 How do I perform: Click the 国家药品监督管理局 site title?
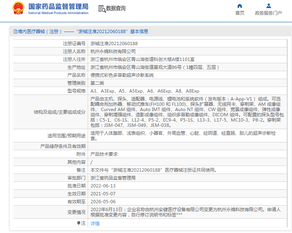[58, 6]
